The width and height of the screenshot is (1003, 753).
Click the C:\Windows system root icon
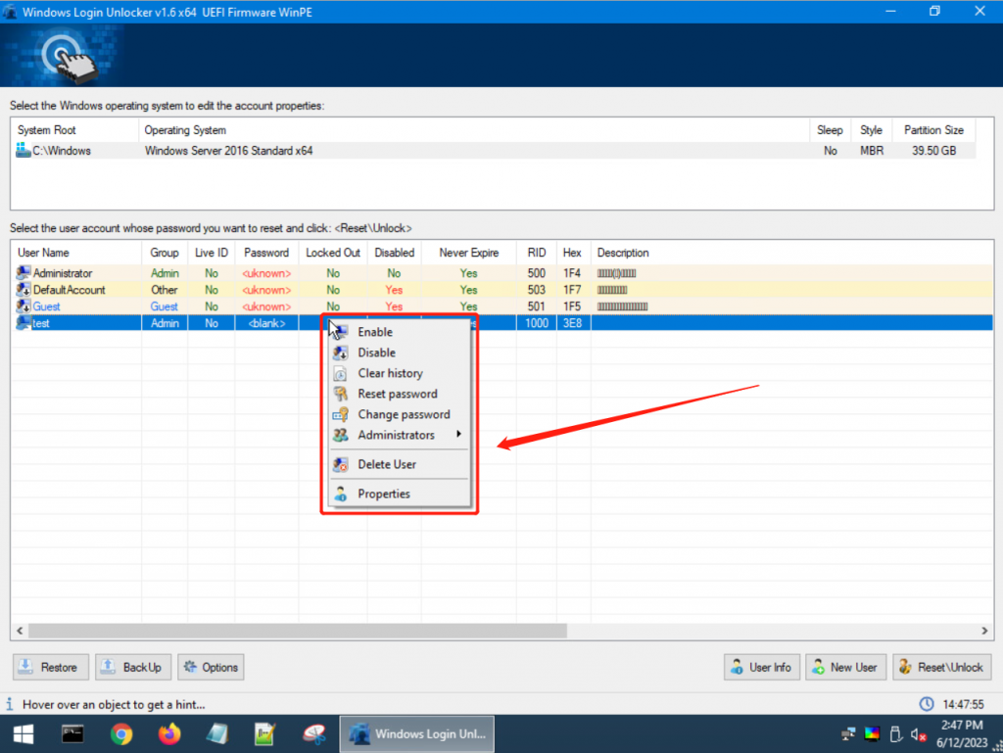click(24, 150)
